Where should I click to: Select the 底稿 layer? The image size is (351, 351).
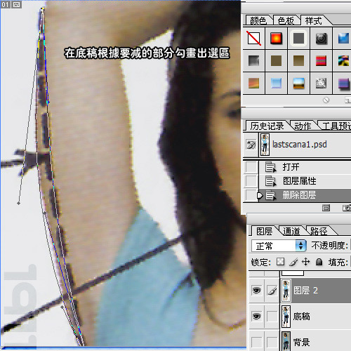pyautogui.click(x=315, y=316)
